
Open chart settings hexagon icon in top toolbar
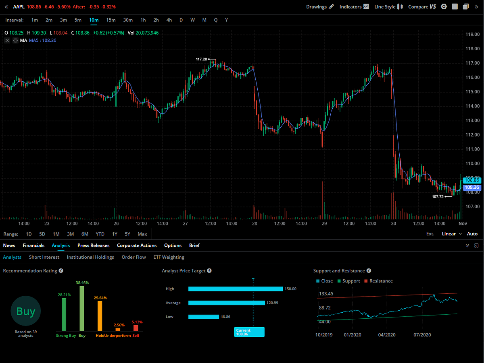click(x=444, y=7)
